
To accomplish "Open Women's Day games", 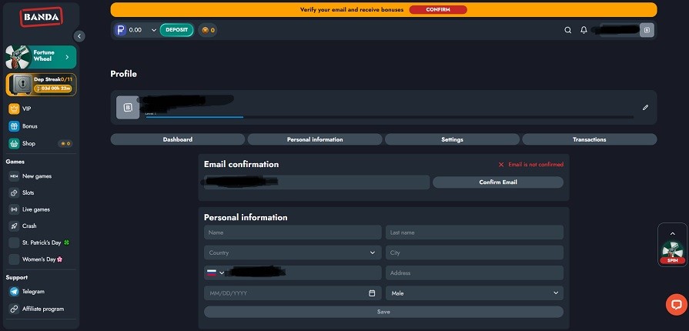I will point(36,259).
